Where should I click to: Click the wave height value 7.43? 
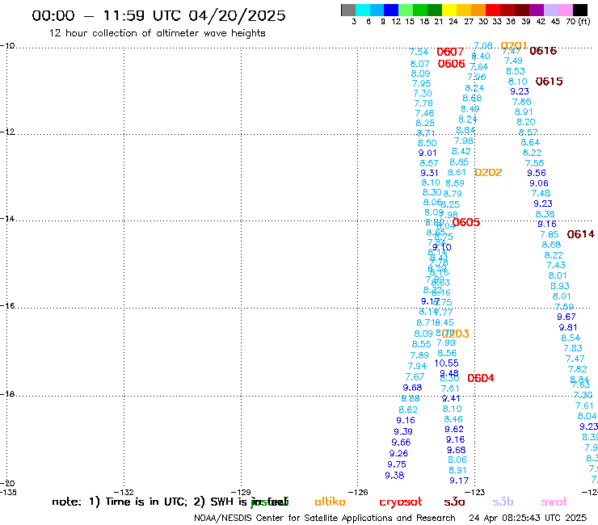pos(555,265)
